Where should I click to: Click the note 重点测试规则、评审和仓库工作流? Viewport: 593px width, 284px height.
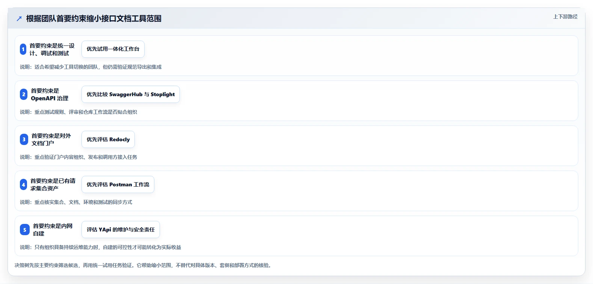tap(78, 112)
